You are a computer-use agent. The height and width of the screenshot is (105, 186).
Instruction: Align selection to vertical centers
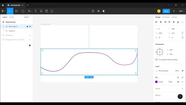pyautogui.click(x=174, y=22)
